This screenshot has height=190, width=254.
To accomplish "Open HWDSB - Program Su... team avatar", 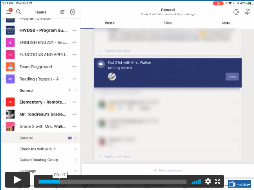I will pyautogui.click(x=10, y=30).
